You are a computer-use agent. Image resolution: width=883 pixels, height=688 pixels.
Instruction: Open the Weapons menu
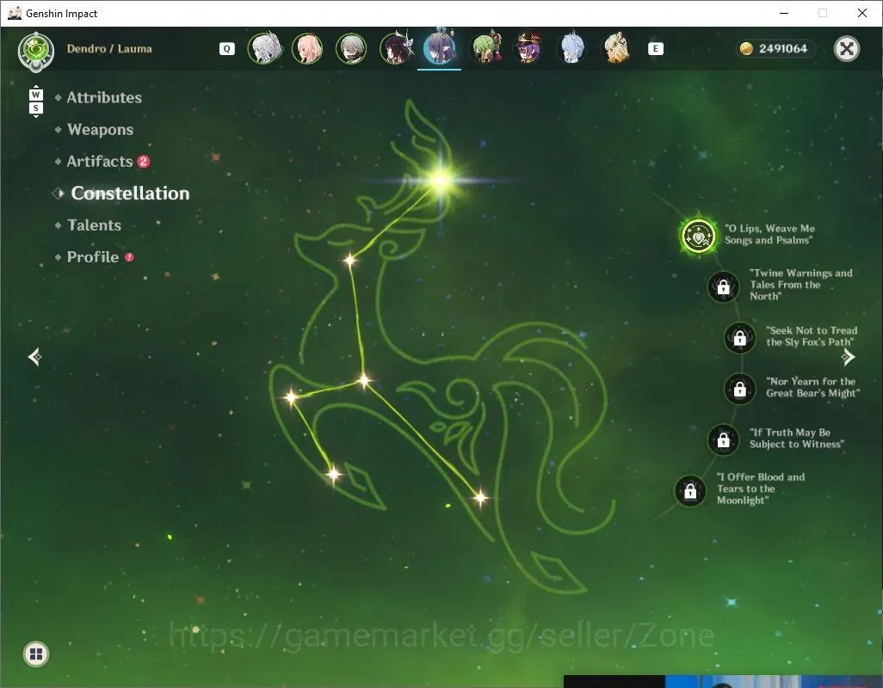[100, 129]
